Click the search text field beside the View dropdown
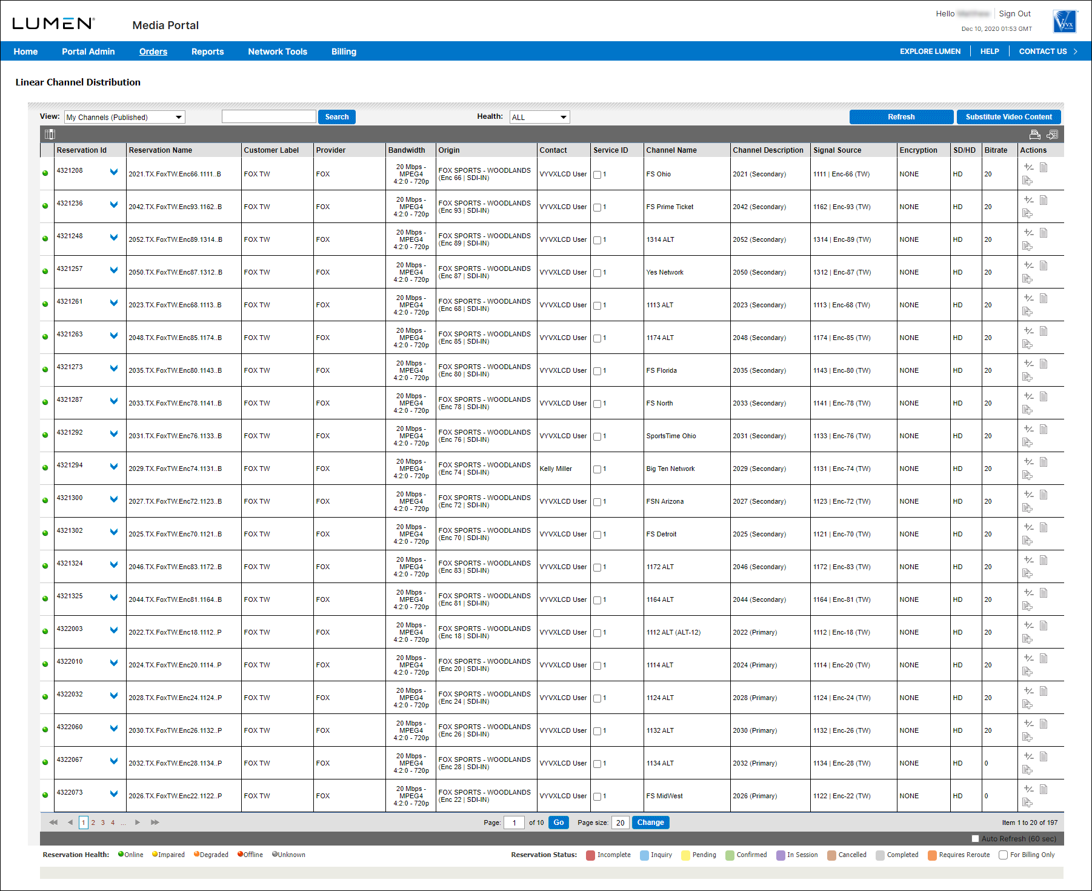The image size is (1092, 891). [x=269, y=116]
